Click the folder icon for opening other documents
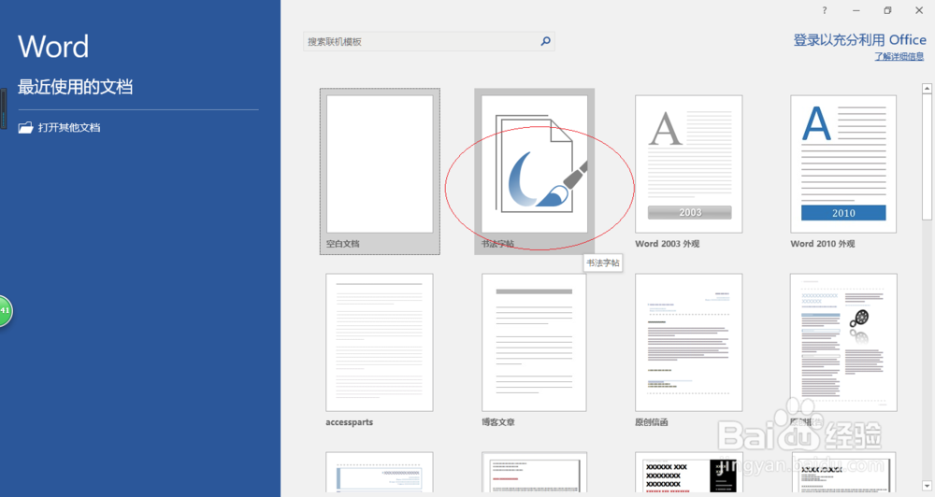The height and width of the screenshot is (497, 935). pyautogui.click(x=25, y=128)
